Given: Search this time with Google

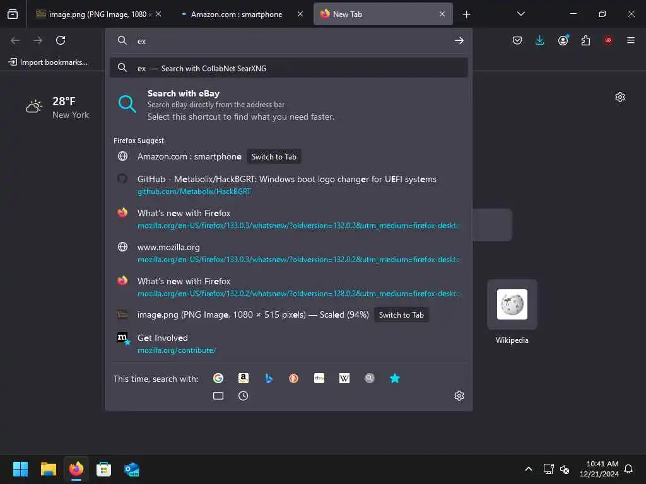Looking at the screenshot, I should pyautogui.click(x=218, y=378).
